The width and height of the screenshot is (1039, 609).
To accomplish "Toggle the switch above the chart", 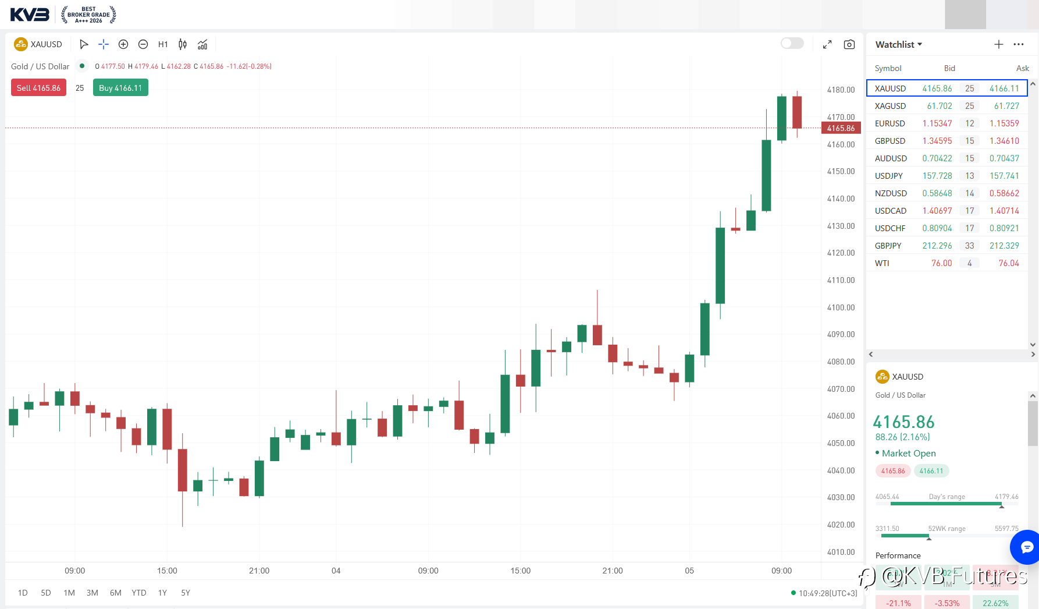I will tap(792, 43).
